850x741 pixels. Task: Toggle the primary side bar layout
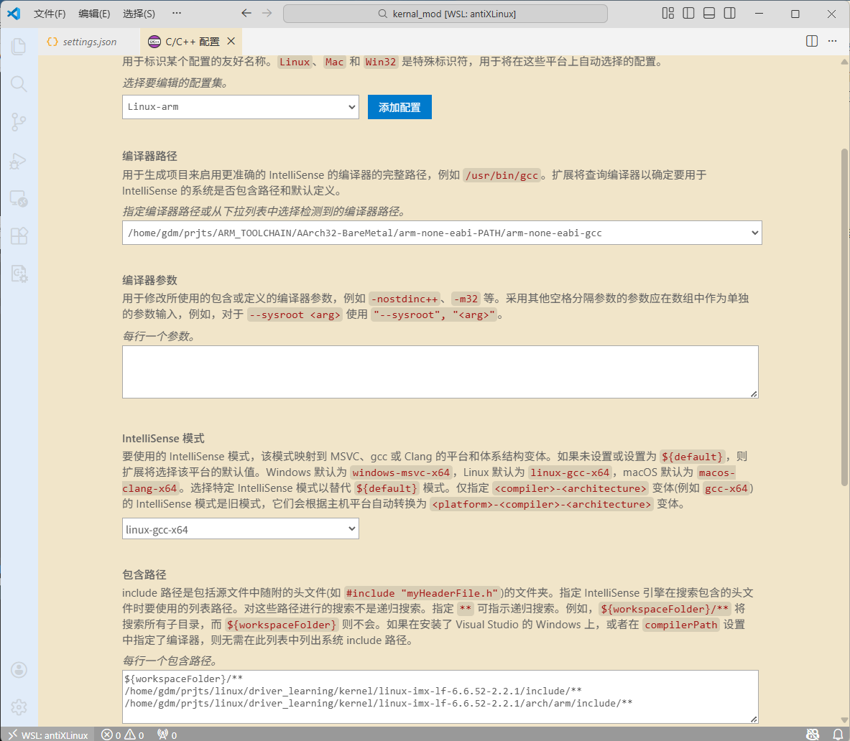[688, 14]
